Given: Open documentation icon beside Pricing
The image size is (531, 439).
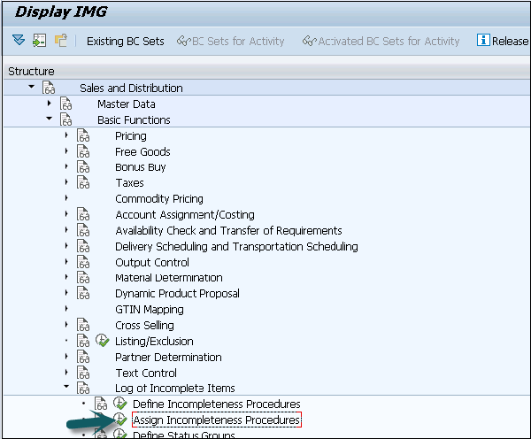Looking at the screenshot, I should [83, 136].
